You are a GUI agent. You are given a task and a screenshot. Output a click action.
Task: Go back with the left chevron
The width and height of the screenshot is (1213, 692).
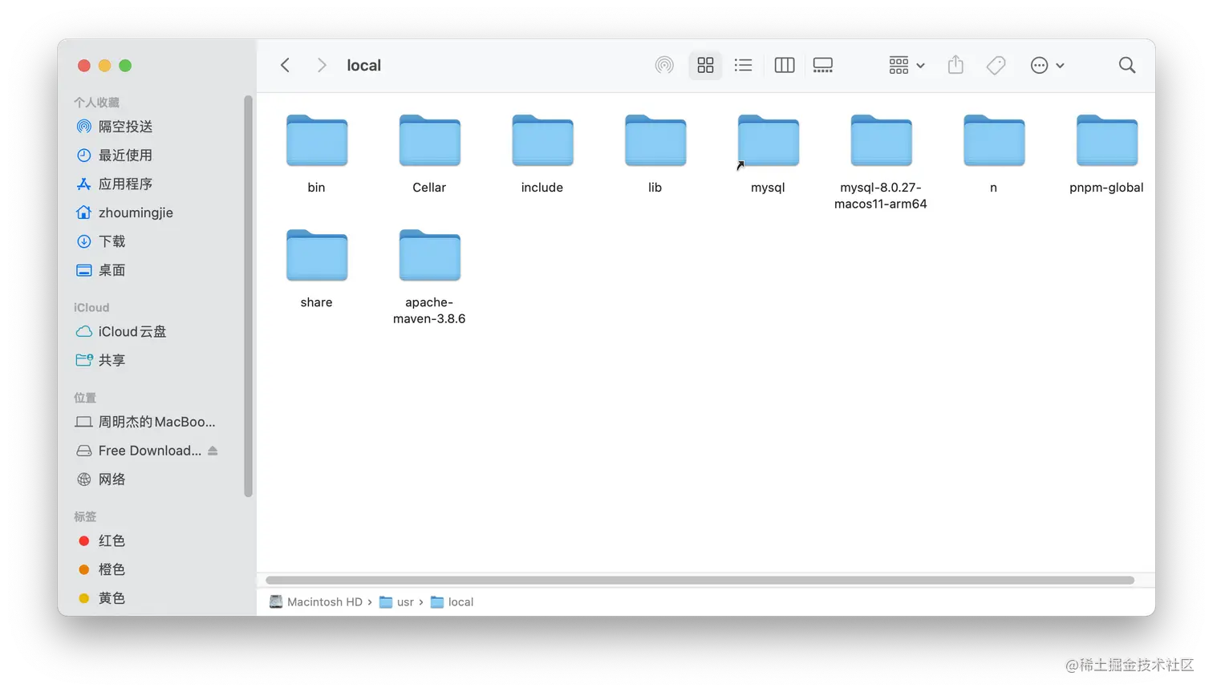(285, 65)
